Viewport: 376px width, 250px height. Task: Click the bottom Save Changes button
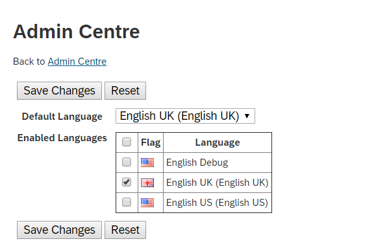coord(59,230)
